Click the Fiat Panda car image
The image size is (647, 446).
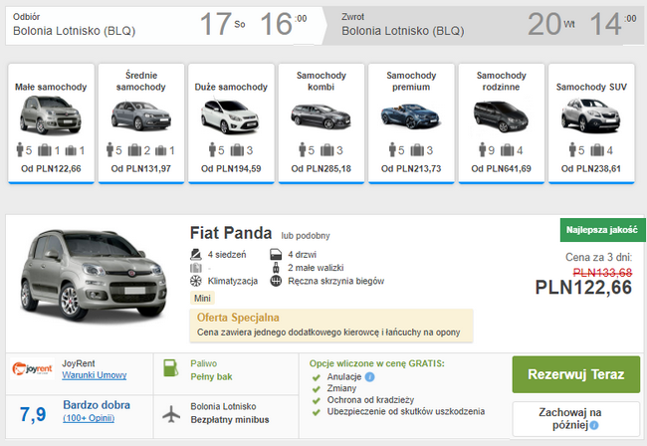pos(95,275)
